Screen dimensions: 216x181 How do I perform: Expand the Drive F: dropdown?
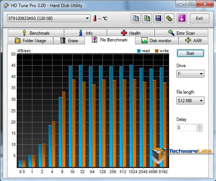pyautogui.click(x=190, y=74)
